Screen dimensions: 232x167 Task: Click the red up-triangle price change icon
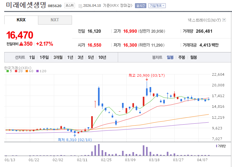[x=21, y=44]
